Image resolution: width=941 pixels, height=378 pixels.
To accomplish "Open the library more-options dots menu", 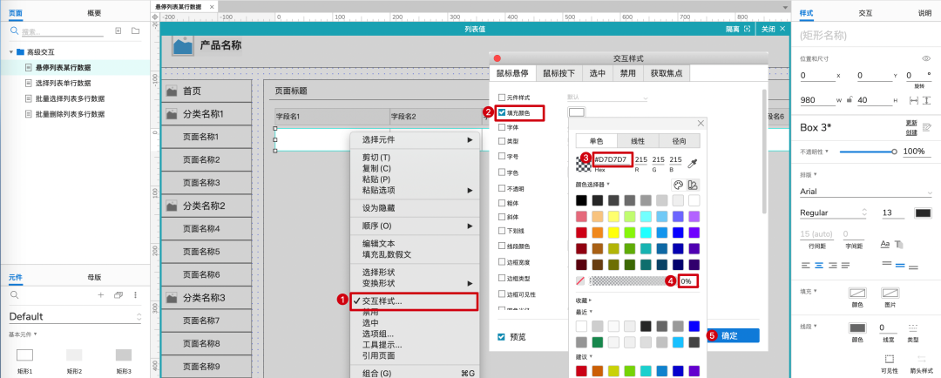I will (x=136, y=294).
